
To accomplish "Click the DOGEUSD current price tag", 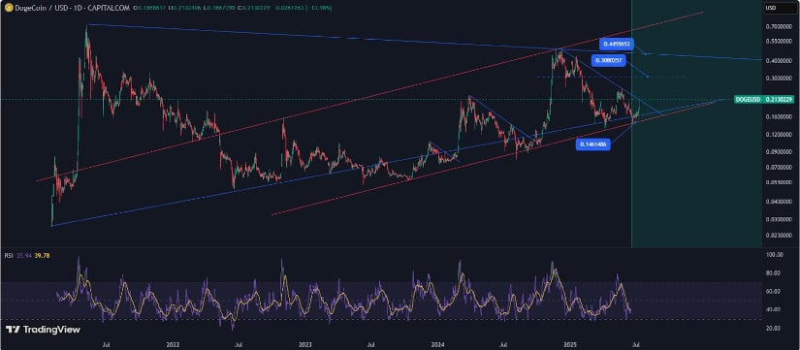I will click(x=764, y=100).
